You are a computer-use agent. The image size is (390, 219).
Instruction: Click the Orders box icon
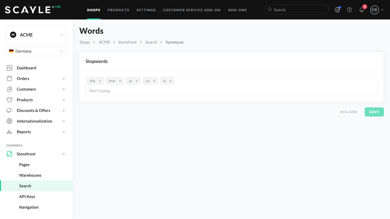pos(9,78)
